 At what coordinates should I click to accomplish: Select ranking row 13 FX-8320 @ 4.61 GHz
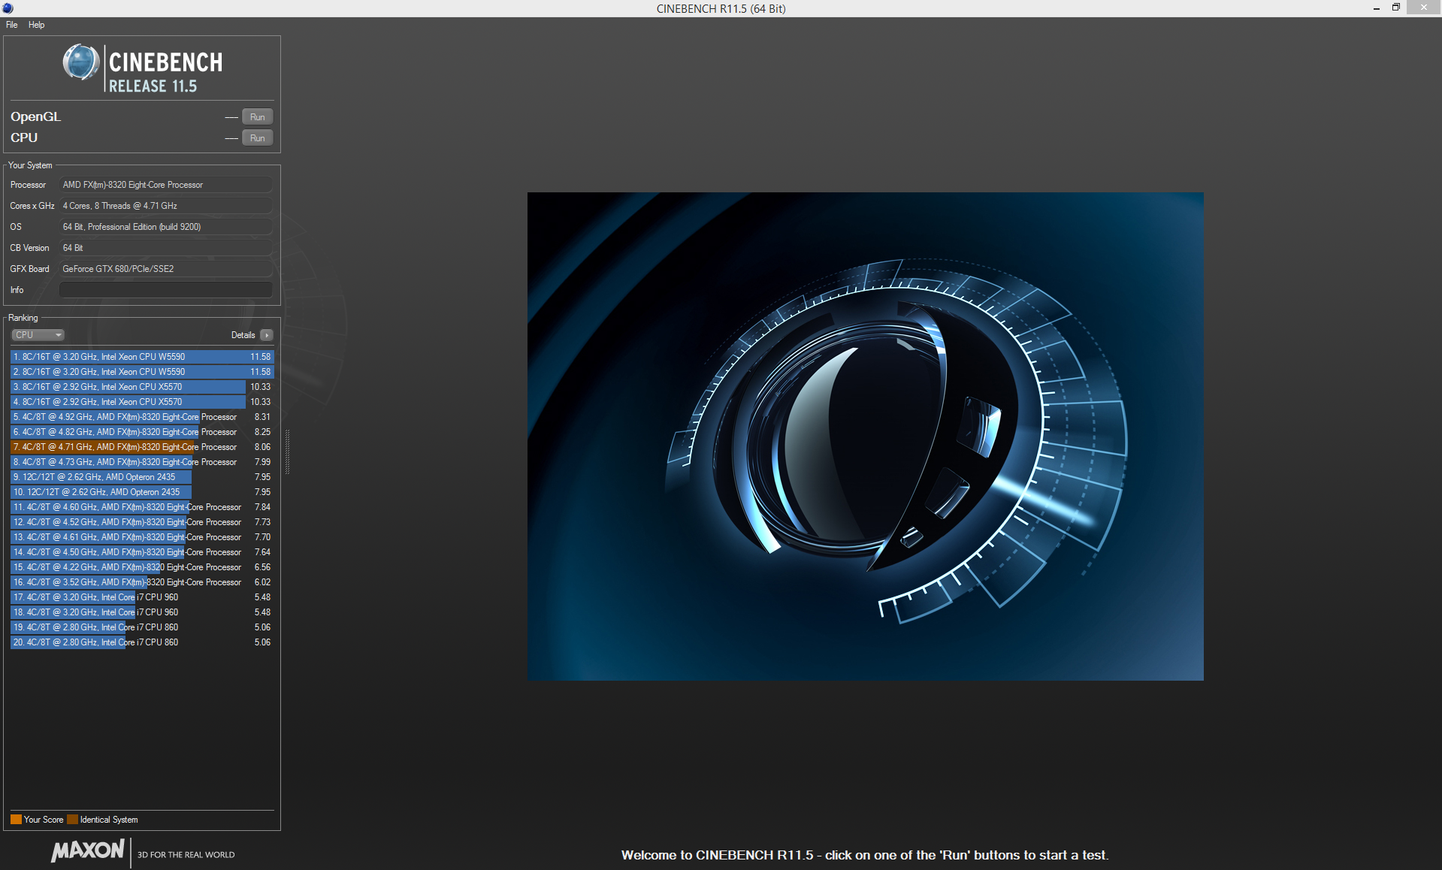(x=142, y=537)
